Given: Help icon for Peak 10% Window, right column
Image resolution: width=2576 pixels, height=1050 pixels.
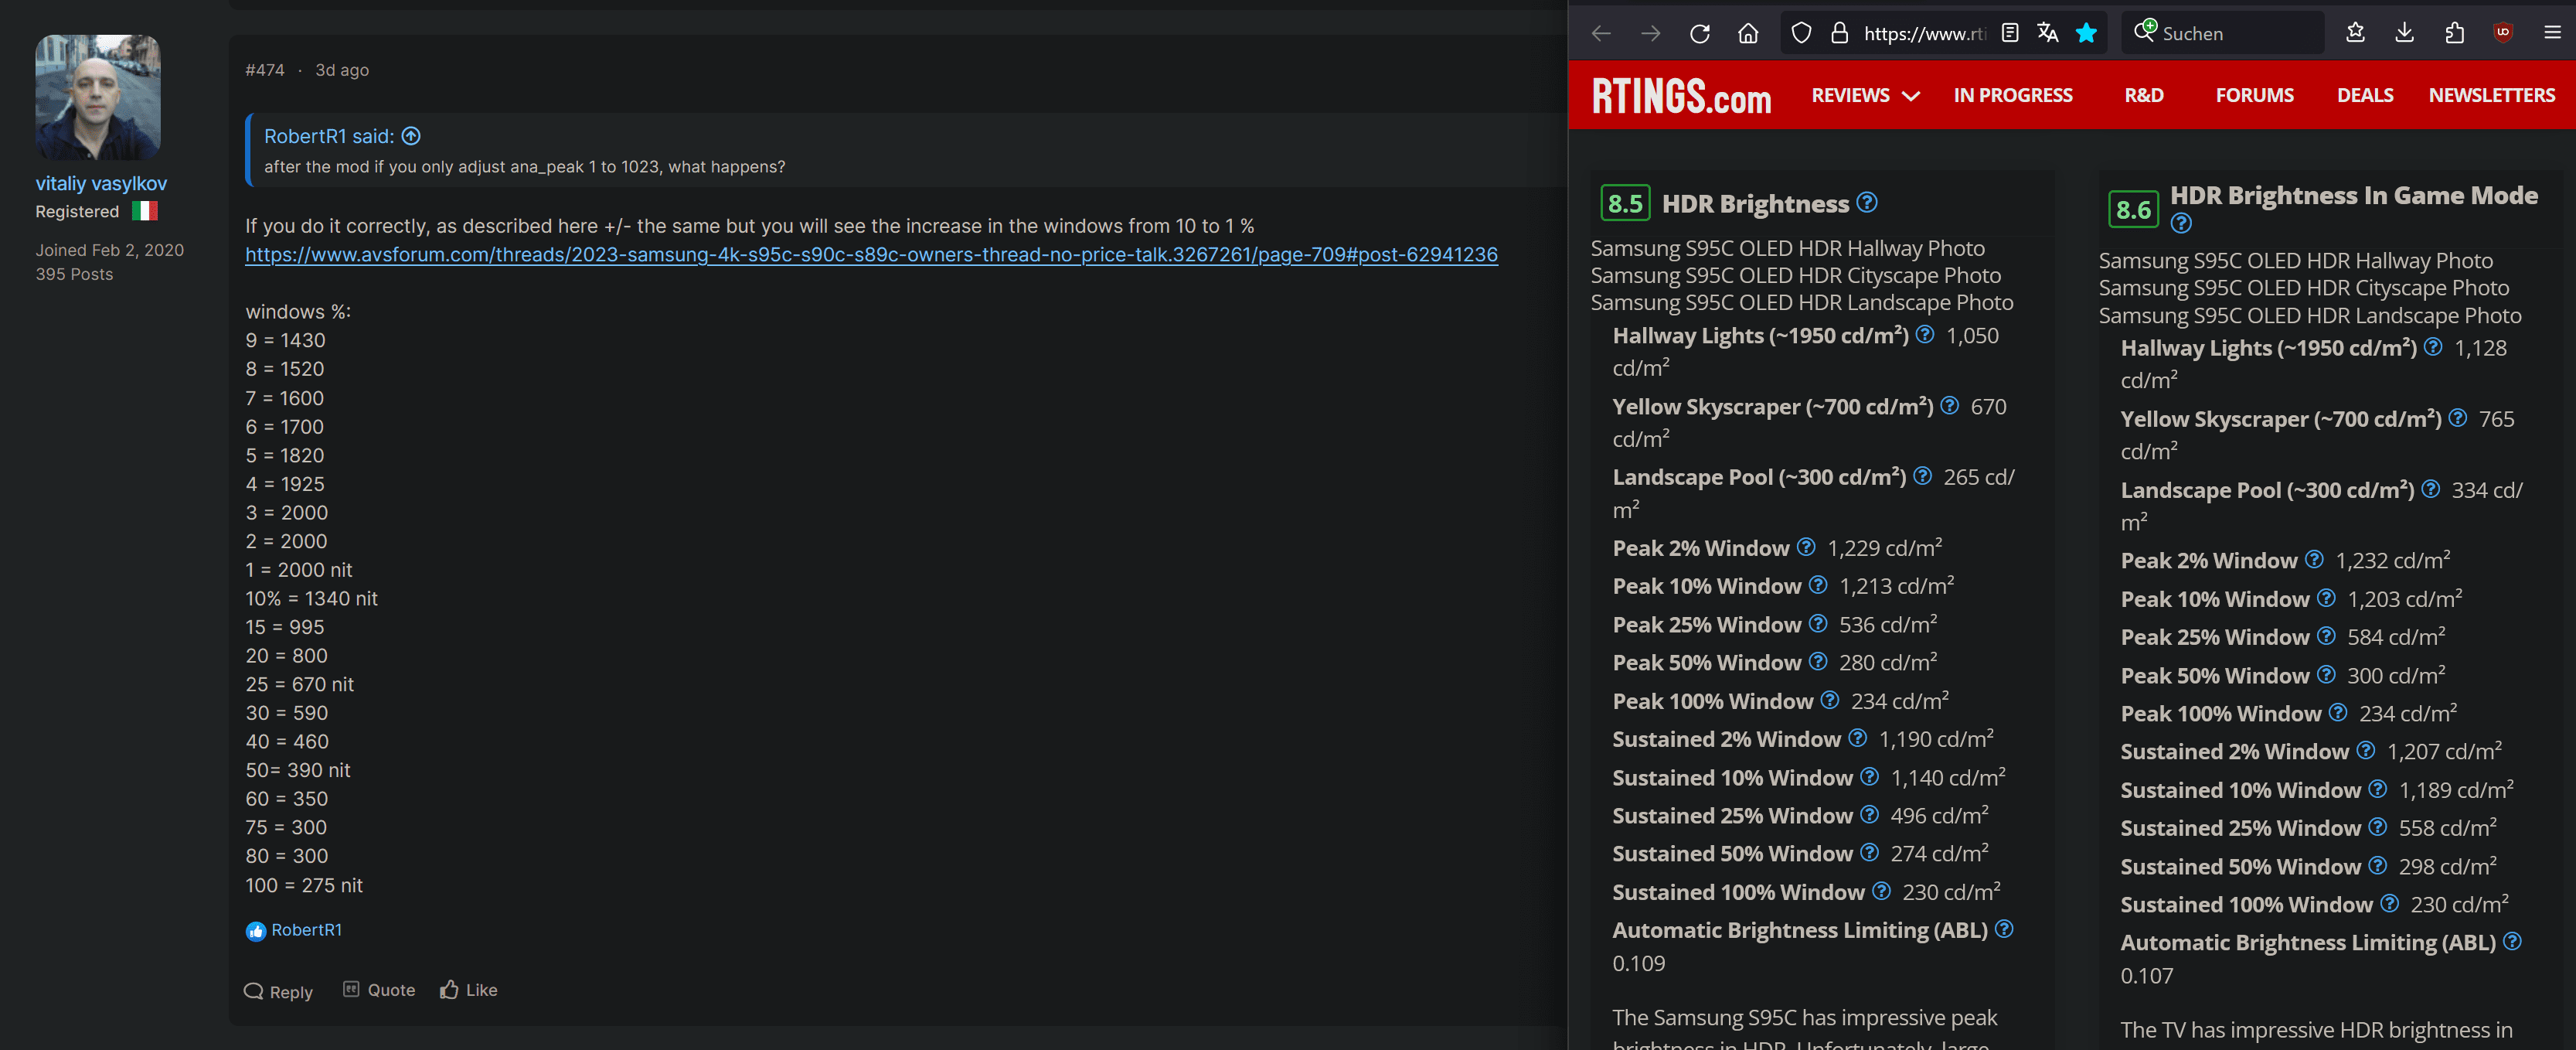Looking at the screenshot, I should [2326, 598].
